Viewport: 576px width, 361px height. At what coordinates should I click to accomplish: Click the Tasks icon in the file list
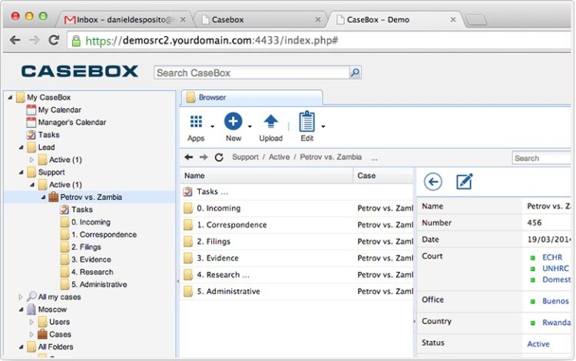pyautogui.click(x=188, y=192)
